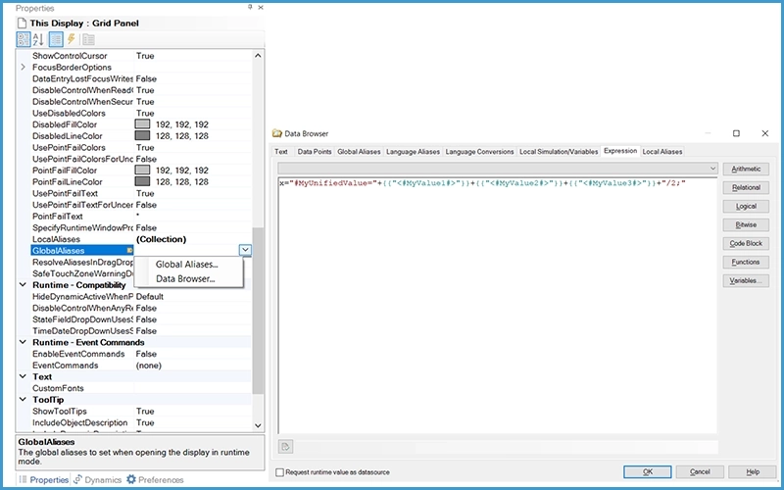This screenshot has width=784, height=490.
Task: Sort properties alphabetically
Action: click(x=40, y=39)
